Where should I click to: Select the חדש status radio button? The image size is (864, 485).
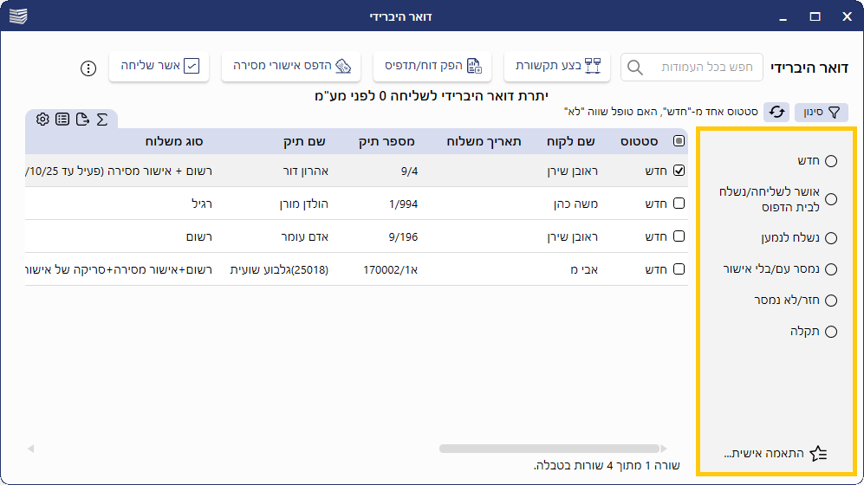[831, 161]
